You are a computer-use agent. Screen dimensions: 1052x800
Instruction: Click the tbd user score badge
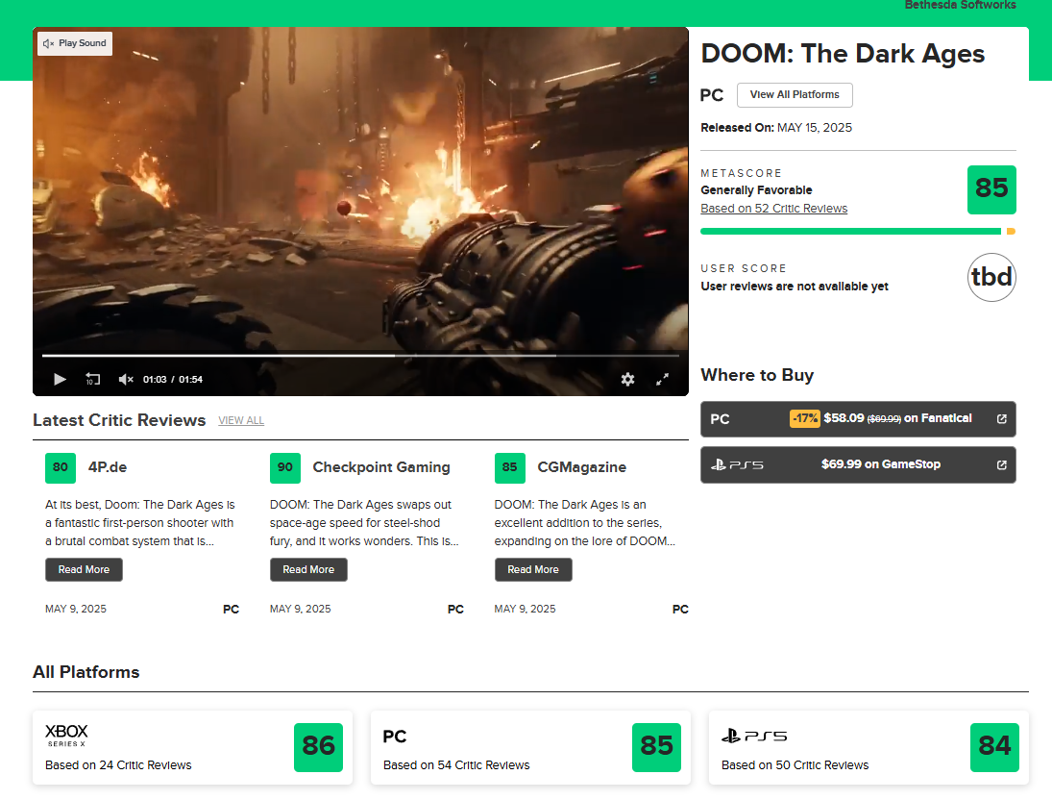991,277
